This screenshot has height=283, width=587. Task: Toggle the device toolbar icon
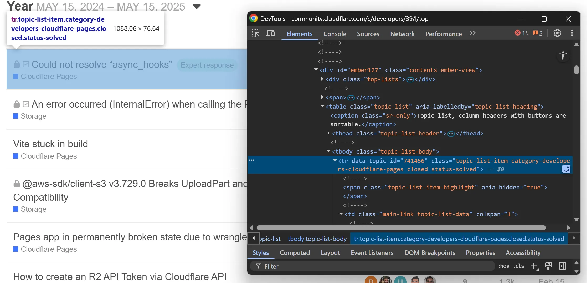point(270,33)
